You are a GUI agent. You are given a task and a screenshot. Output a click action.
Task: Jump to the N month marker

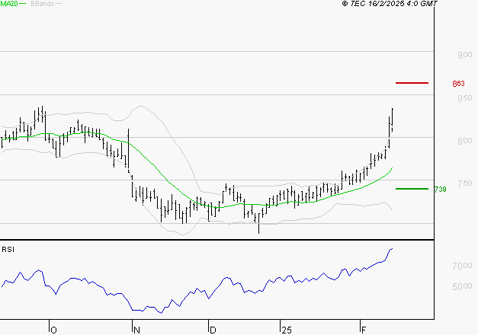(x=136, y=330)
